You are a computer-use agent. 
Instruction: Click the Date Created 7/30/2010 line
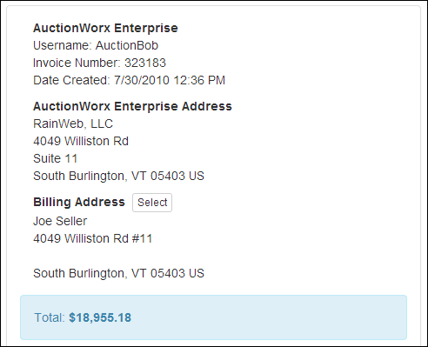pyautogui.click(x=129, y=80)
